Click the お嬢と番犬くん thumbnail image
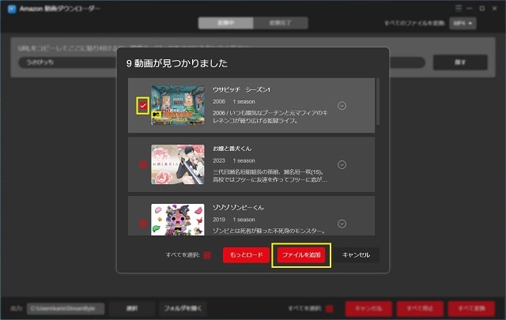506x320 pixels. 178,164
